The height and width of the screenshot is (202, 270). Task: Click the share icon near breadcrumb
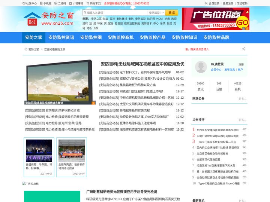[244, 49]
